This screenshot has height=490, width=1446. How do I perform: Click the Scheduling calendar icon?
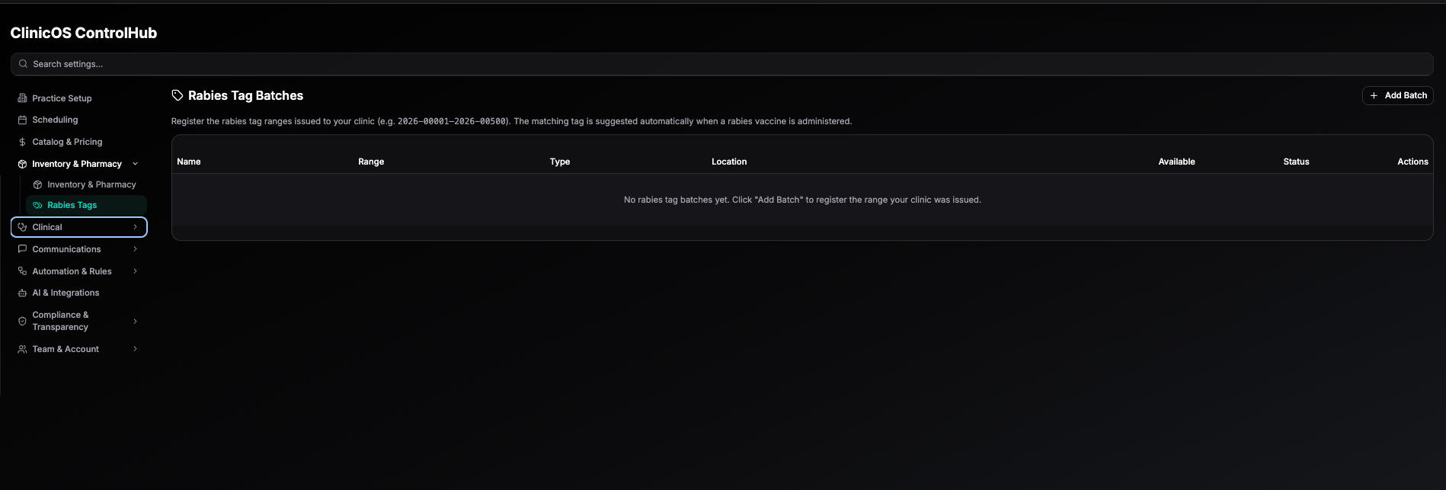[22, 120]
